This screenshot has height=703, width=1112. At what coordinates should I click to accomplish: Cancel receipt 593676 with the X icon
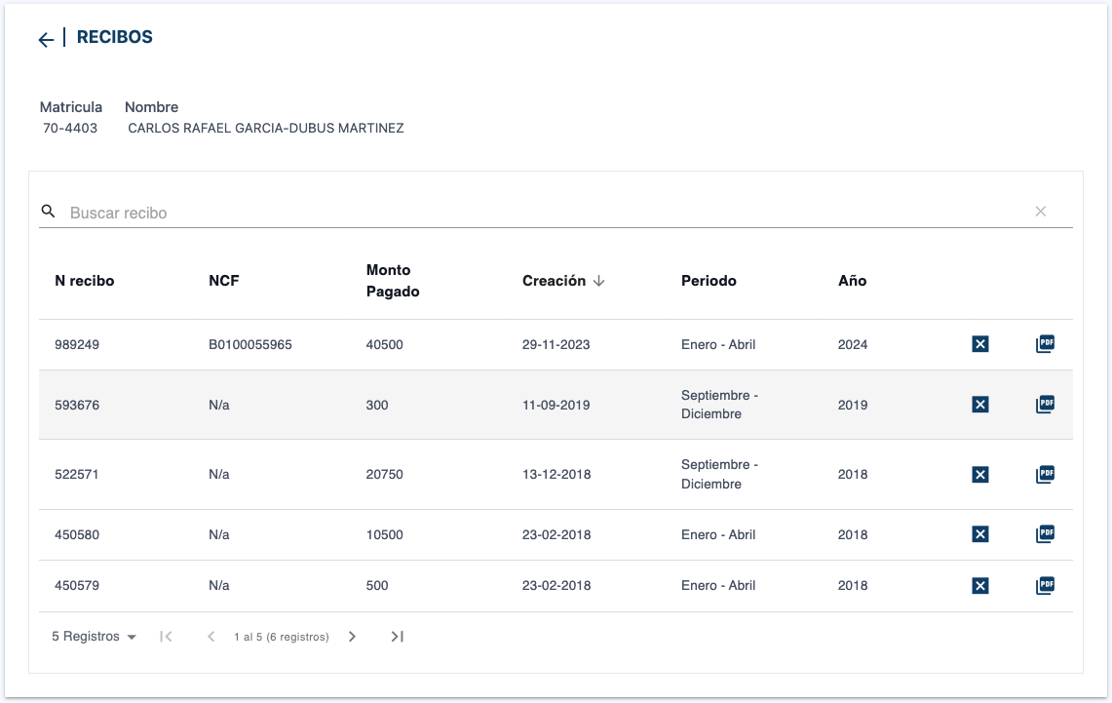[x=980, y=405]
